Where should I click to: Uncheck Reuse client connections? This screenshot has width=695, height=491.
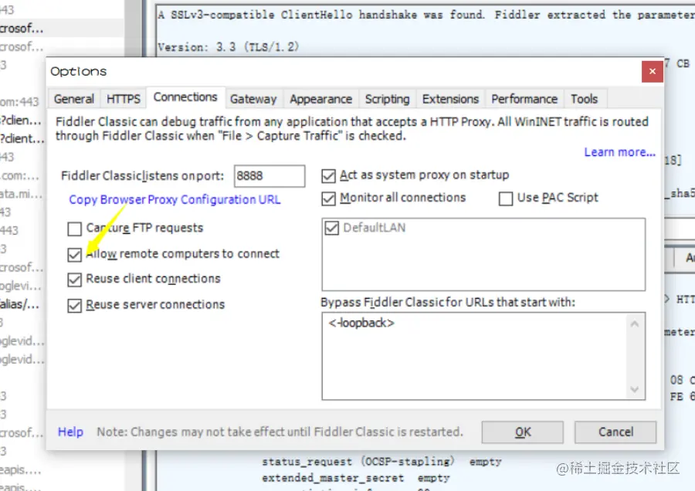74,279
